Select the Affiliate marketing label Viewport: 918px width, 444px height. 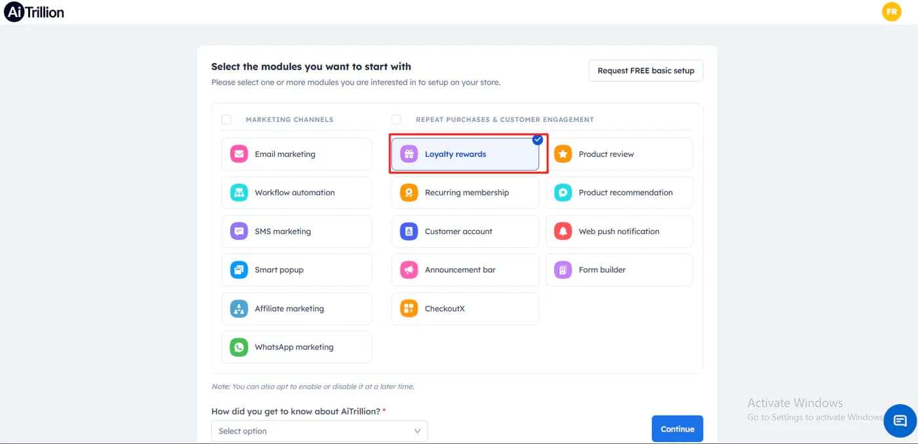pos(289,308)
